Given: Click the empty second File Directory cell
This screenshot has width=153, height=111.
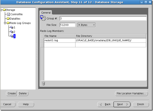Looking at the screenshot, I should 111,45.
